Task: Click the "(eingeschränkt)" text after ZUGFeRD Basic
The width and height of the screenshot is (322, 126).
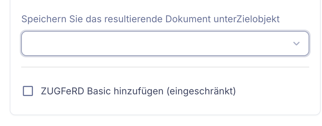Action: (201, 91)
